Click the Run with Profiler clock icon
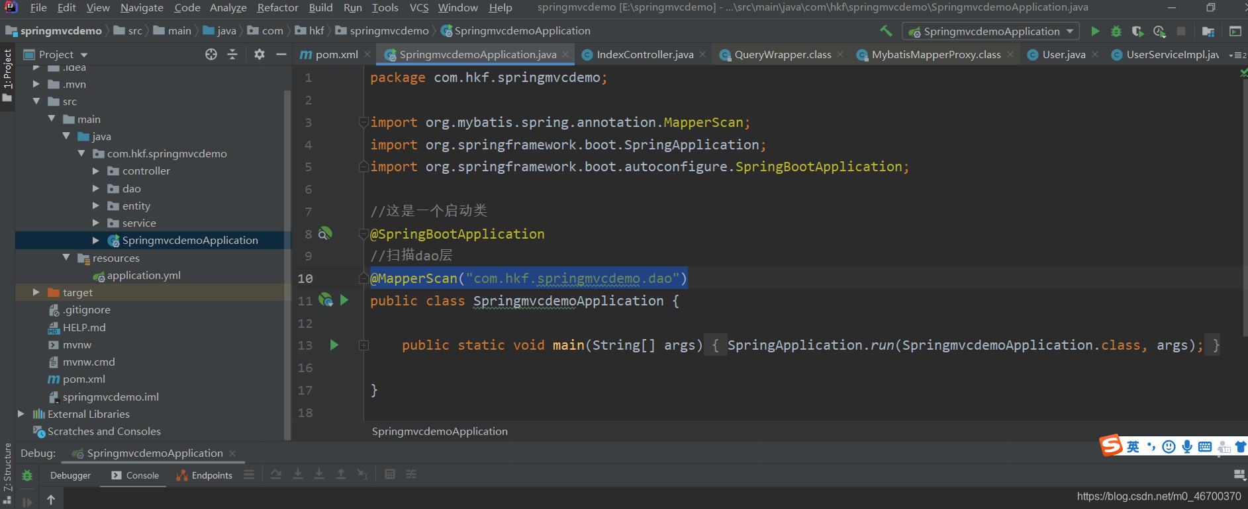 (1159, 31)
